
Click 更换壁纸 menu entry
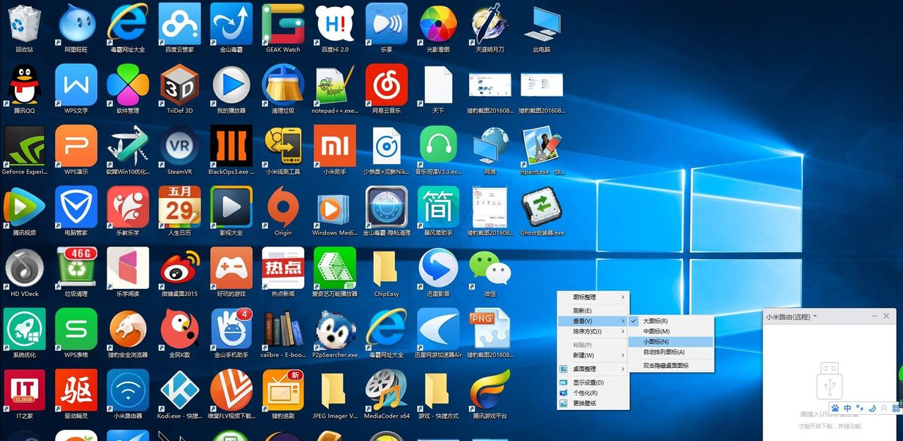coord(592,403)
